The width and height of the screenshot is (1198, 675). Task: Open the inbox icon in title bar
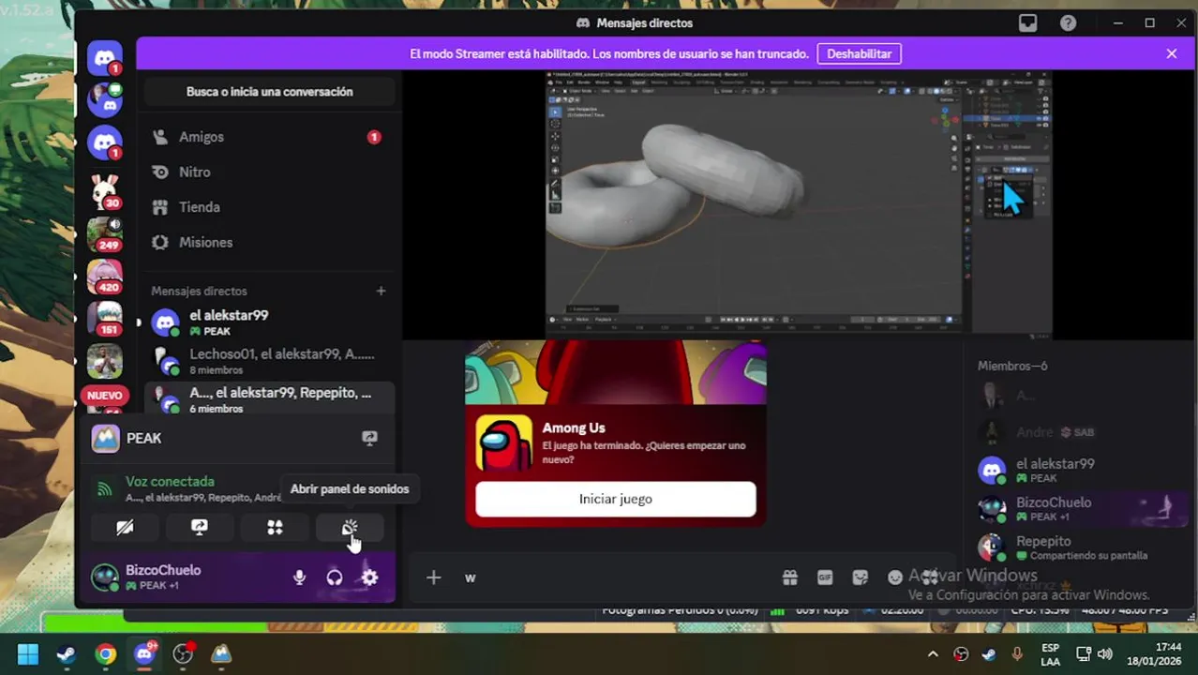pyautogui.click(x=1028, y=22)
